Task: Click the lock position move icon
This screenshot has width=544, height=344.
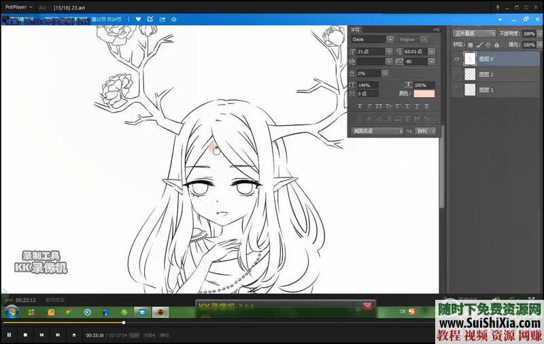Action: 489,44
